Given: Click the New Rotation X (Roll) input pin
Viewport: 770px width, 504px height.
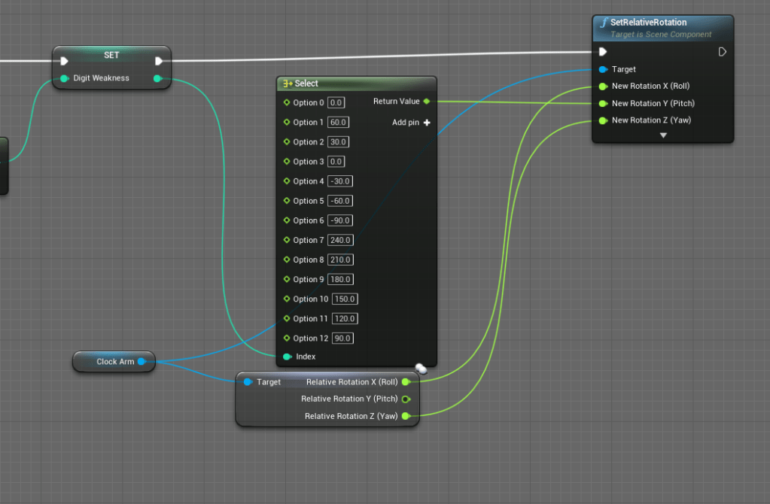Looking at the screenshot, I should tap(602, 86).
